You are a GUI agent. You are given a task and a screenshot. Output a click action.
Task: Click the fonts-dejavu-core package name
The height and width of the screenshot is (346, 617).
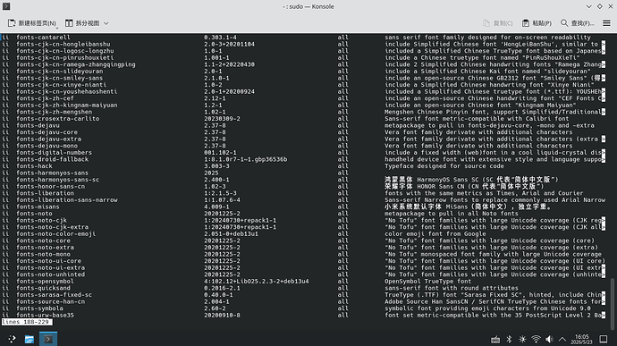click(46, 132)
